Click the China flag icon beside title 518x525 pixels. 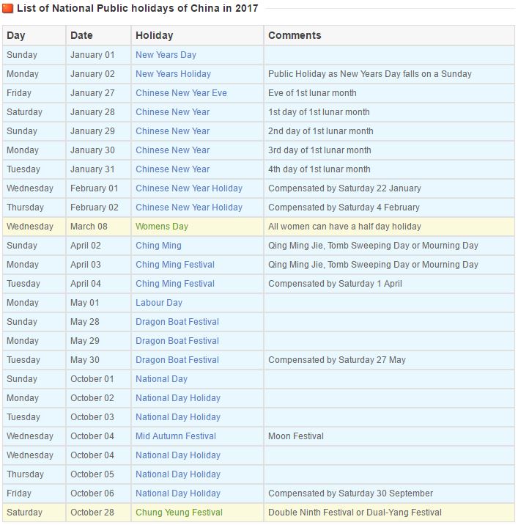(x=8, y=8)
